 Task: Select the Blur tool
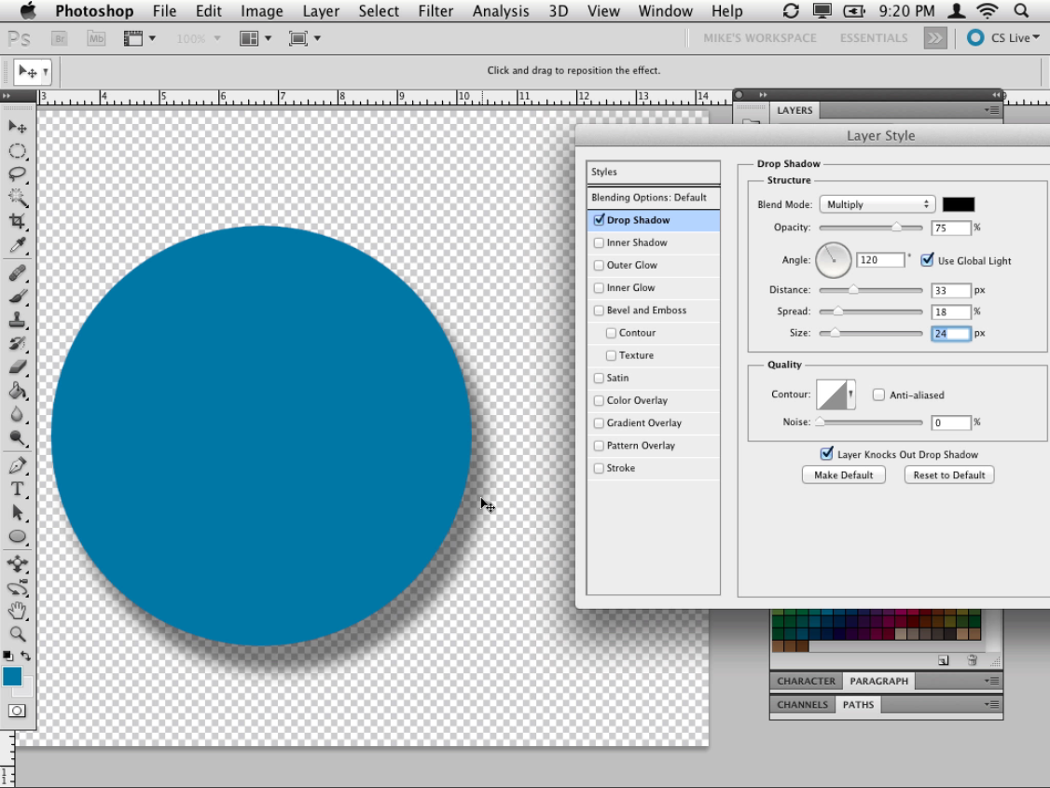(18, 414)
